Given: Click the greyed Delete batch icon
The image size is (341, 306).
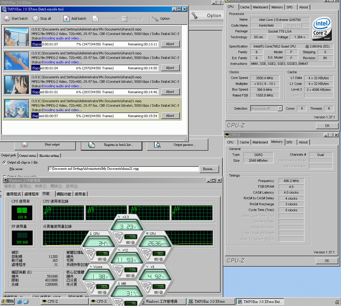Looking at the screenshot, I should pyautogui.click(x=95, y=19).
